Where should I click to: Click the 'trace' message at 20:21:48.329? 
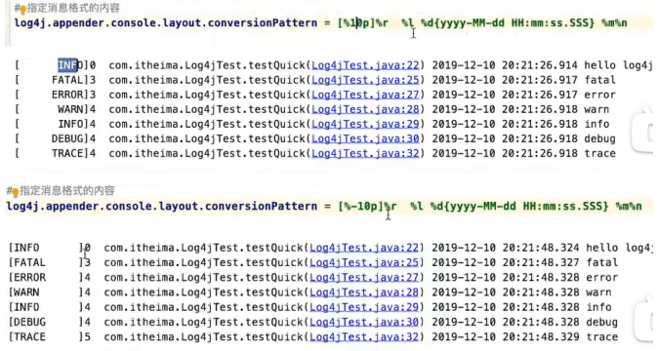tap(602, 336)
